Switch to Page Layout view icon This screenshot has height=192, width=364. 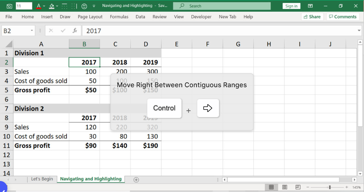tap(285, 187)
